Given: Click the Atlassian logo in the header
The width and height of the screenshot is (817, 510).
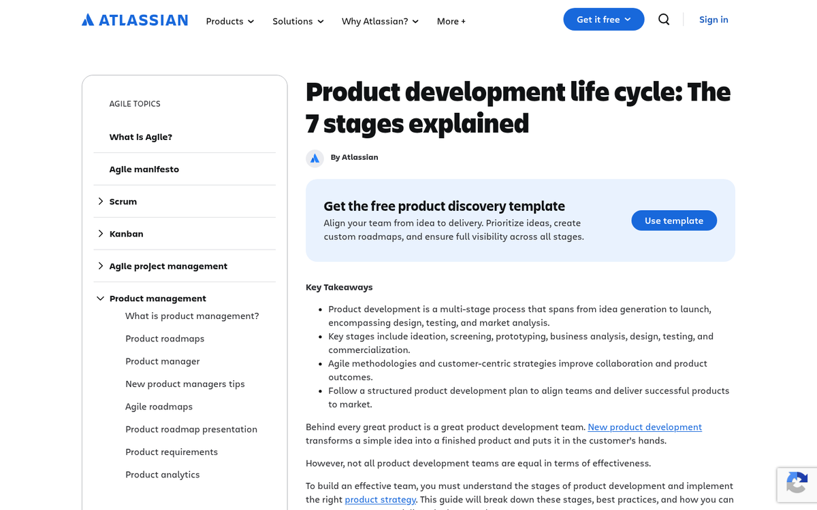Looking at the screenshot, I should pyautogui.click(x=134, y=20).
